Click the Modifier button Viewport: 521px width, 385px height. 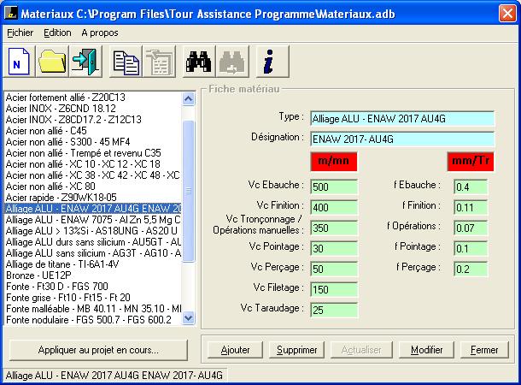click(426, 350)
